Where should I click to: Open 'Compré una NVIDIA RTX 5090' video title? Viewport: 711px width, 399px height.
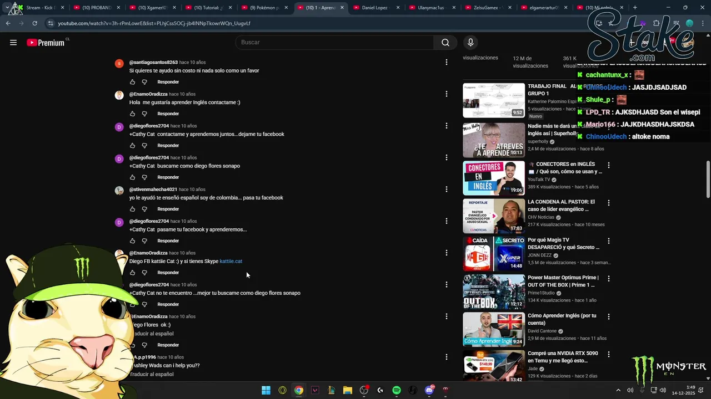tap(563, 357)
